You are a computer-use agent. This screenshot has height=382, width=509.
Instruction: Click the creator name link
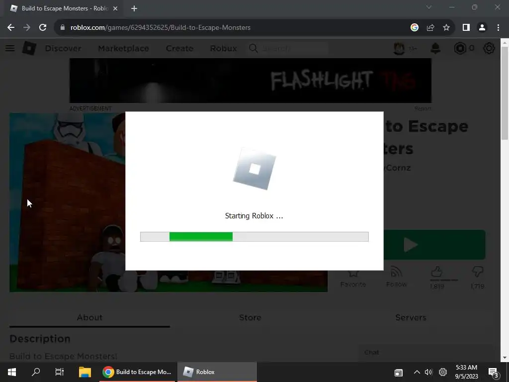tap(397, 168)
